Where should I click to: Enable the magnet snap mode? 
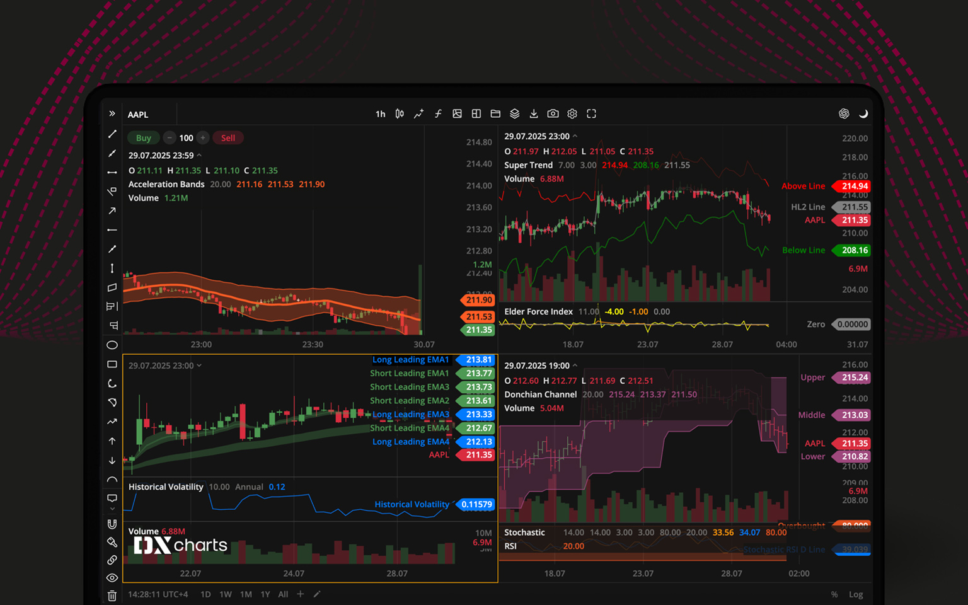(x=112, y=524)
